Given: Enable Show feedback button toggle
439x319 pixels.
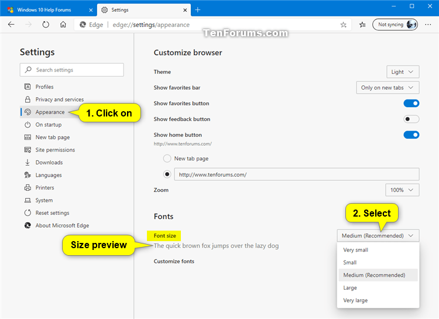Looking at the screenshot, I should pos(411,119).
